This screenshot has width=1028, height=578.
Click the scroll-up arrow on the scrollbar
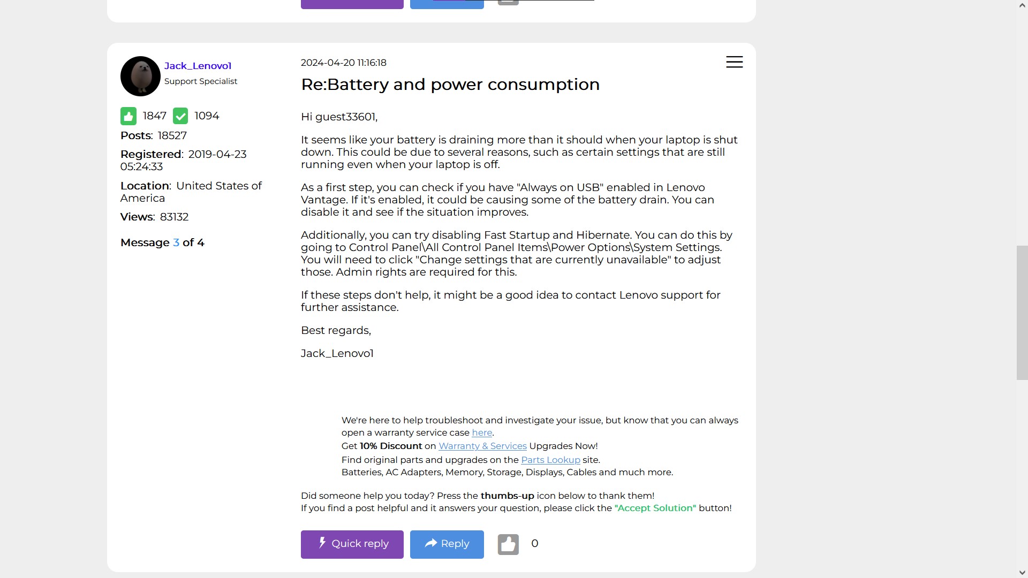pos(1022,4)
